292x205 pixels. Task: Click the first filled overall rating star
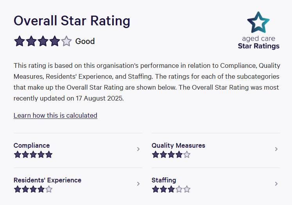pyautogui.click(x=20, y=41)
